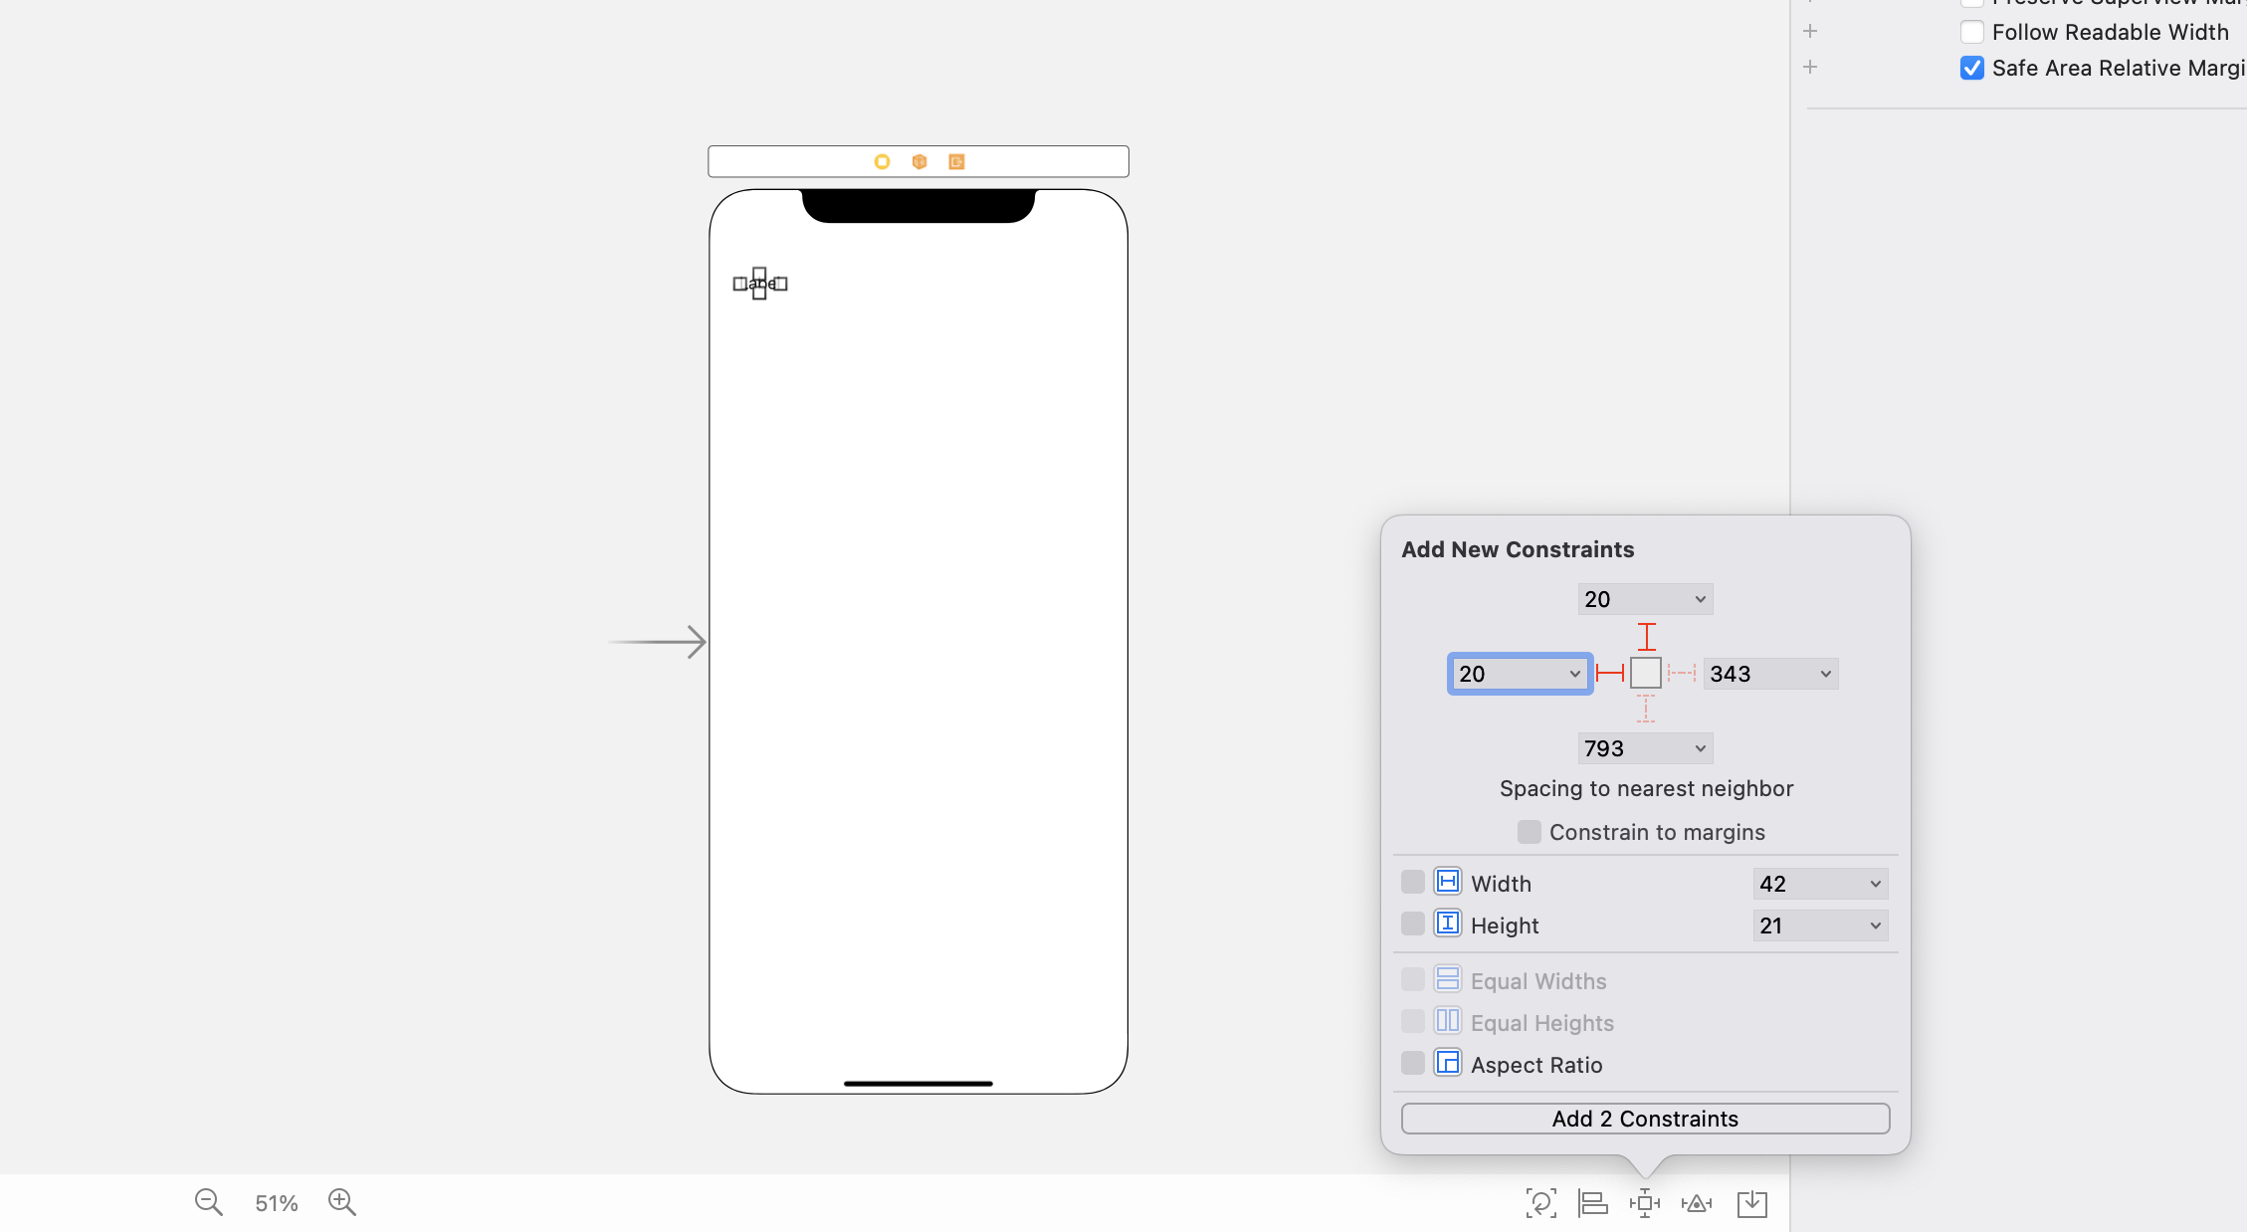Viewport: 2247px width, 1232px height.
Task: Click the Embed In icon
Action: pyautogui.click(x=1751, y=1203)
